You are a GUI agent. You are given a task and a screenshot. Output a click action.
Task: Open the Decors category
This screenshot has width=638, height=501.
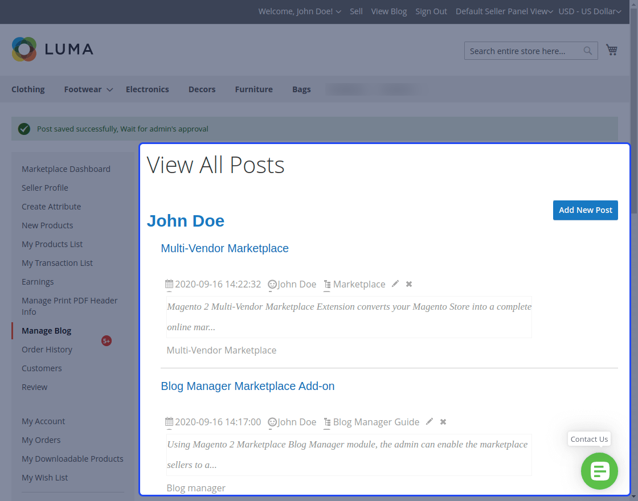(x=202, y=89)
